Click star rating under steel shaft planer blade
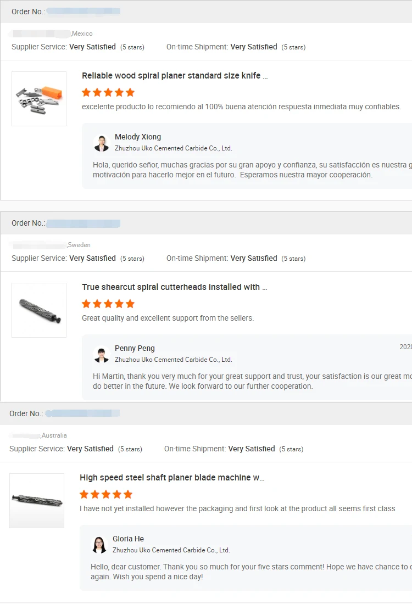The height and width of the screenshot is (604, 412). [106, 494]
